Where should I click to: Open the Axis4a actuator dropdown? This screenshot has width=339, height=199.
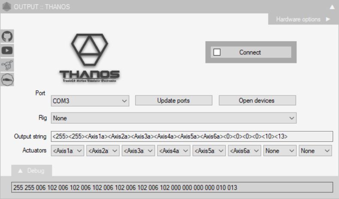pyautogui.click(x=174, y=151)
